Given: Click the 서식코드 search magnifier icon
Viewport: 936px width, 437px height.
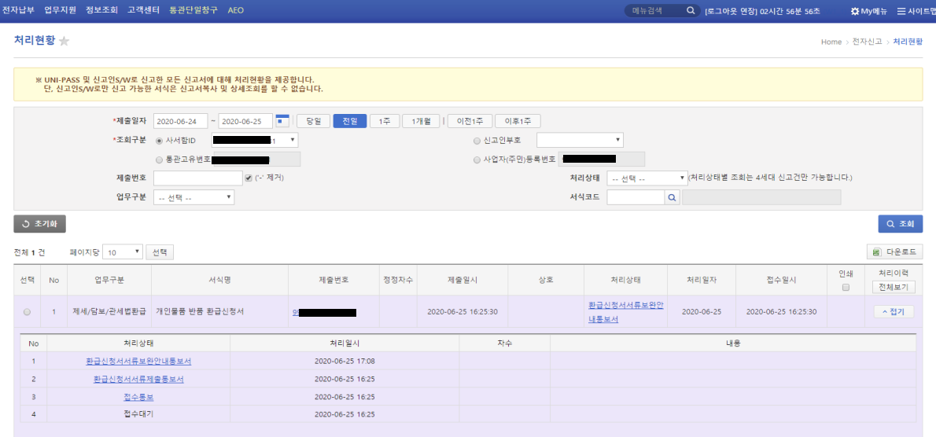Looking at the screenshot, I should click(672, 197).
